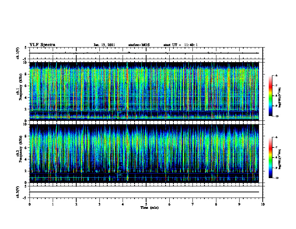
Task: Select the date text "Jan. 13, 2021"
Action: pyautogui.click(x=104, y=45)
